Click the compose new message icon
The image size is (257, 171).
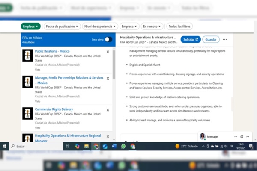242,136
